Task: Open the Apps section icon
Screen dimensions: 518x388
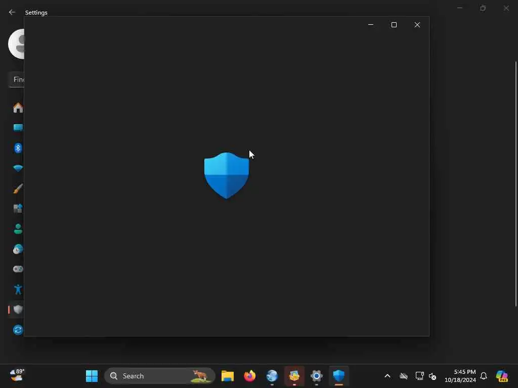Action: pyautogui.click(x=18, y=209)
